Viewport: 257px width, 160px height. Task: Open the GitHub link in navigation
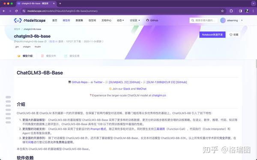point(152,20)
